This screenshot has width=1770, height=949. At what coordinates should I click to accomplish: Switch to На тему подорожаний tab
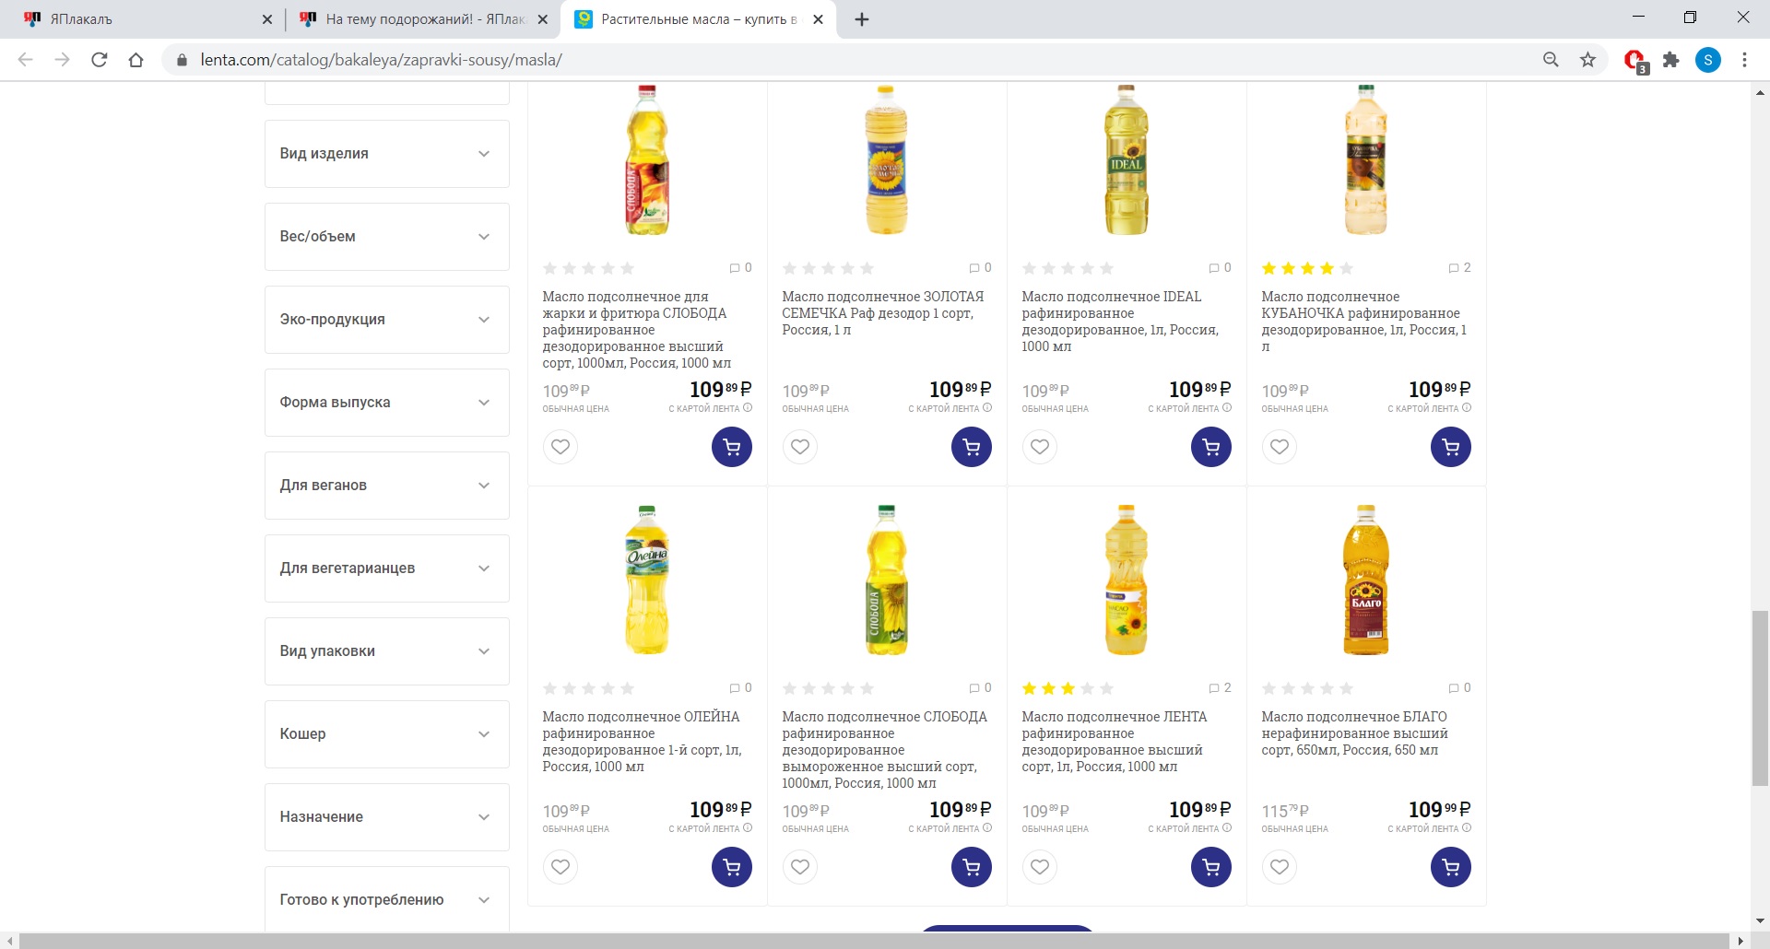422,19
